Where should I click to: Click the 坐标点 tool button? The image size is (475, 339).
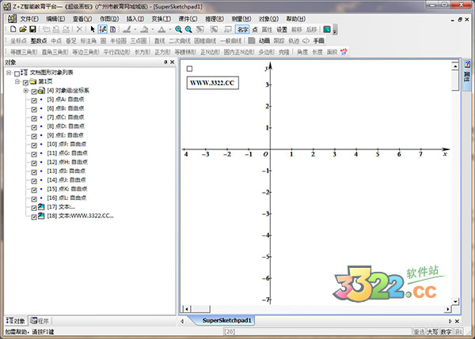coord(18,40)
